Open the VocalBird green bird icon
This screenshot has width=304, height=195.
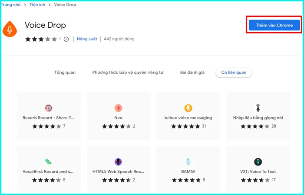(48, 162)
